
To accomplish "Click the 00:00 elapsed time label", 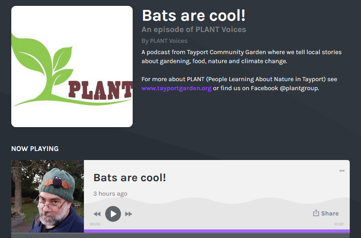I will (95, 224).
